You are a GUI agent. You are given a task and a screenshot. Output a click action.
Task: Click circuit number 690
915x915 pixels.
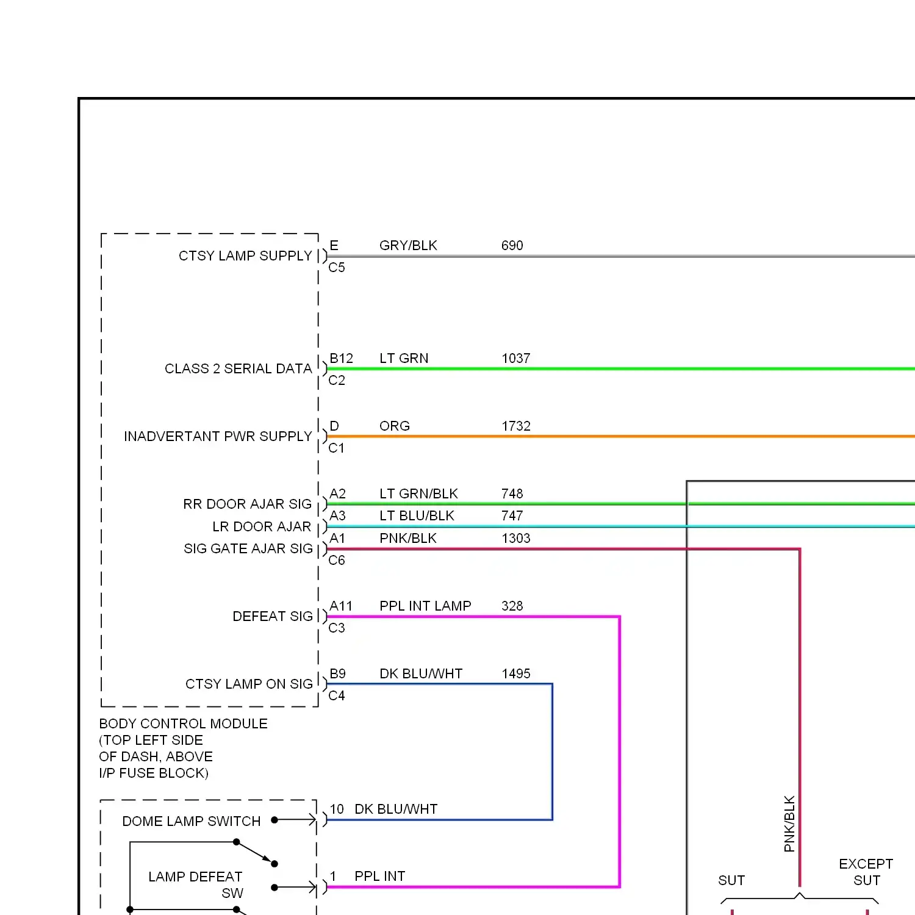pyautogui.click(x=512, y=245)
